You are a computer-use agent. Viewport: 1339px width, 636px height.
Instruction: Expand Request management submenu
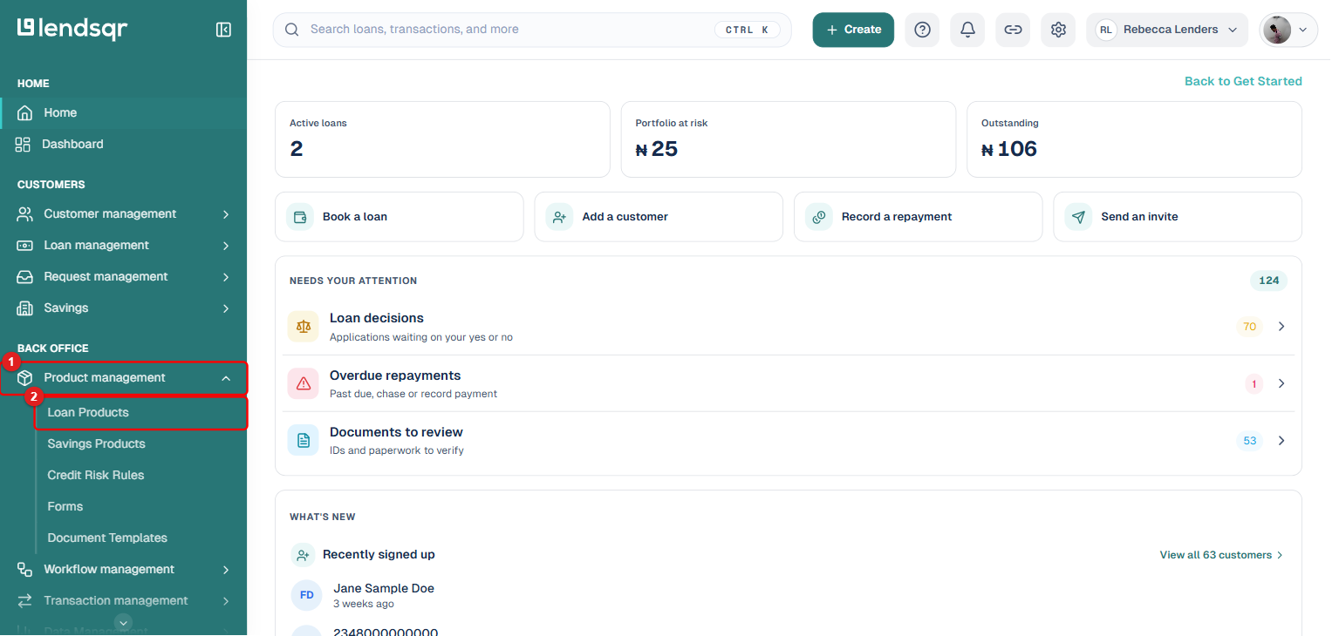pyautogui.click(x=226, y=277)
